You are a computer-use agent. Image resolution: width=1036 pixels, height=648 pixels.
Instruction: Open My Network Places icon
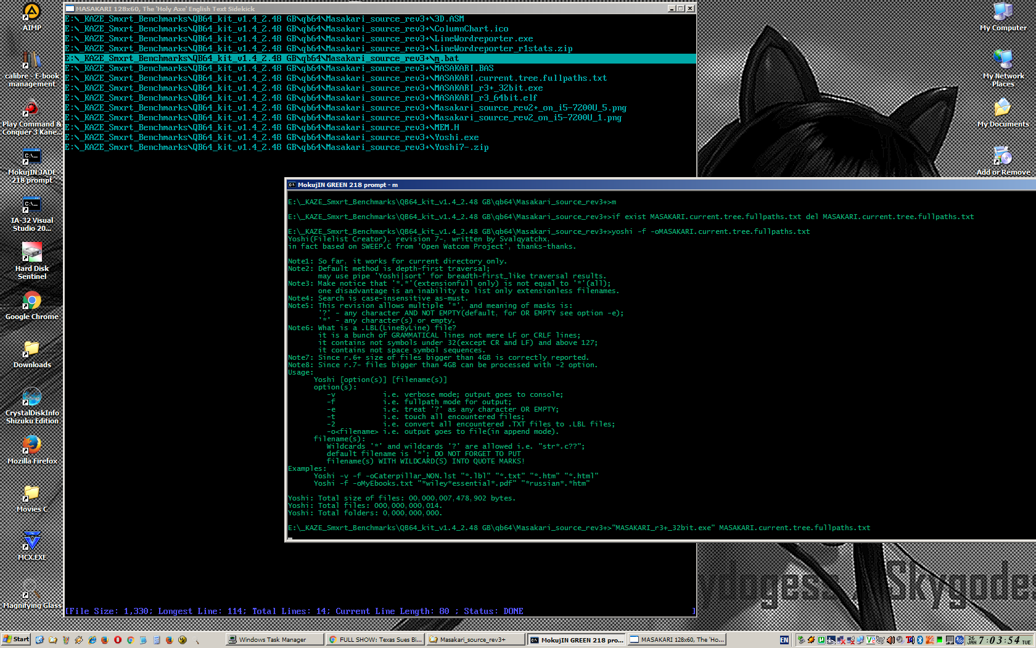coord(1003,69)
